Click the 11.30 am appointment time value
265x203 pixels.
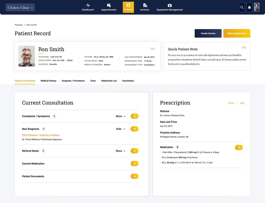[x=148, y=61]
